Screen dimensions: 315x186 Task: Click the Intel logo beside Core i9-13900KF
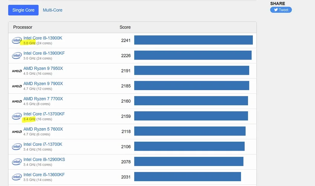click(x=17, y=56)
